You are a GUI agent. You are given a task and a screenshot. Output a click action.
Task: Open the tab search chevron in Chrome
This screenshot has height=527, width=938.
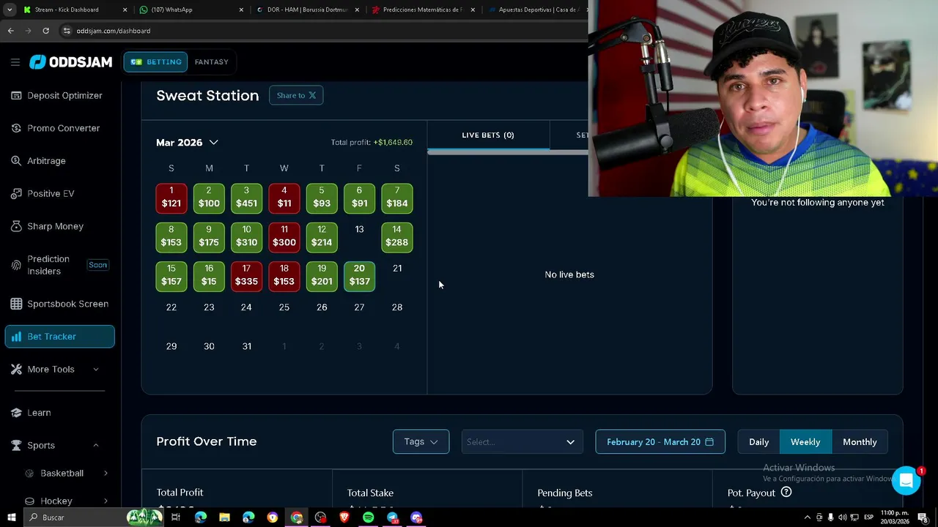point(10,10)
